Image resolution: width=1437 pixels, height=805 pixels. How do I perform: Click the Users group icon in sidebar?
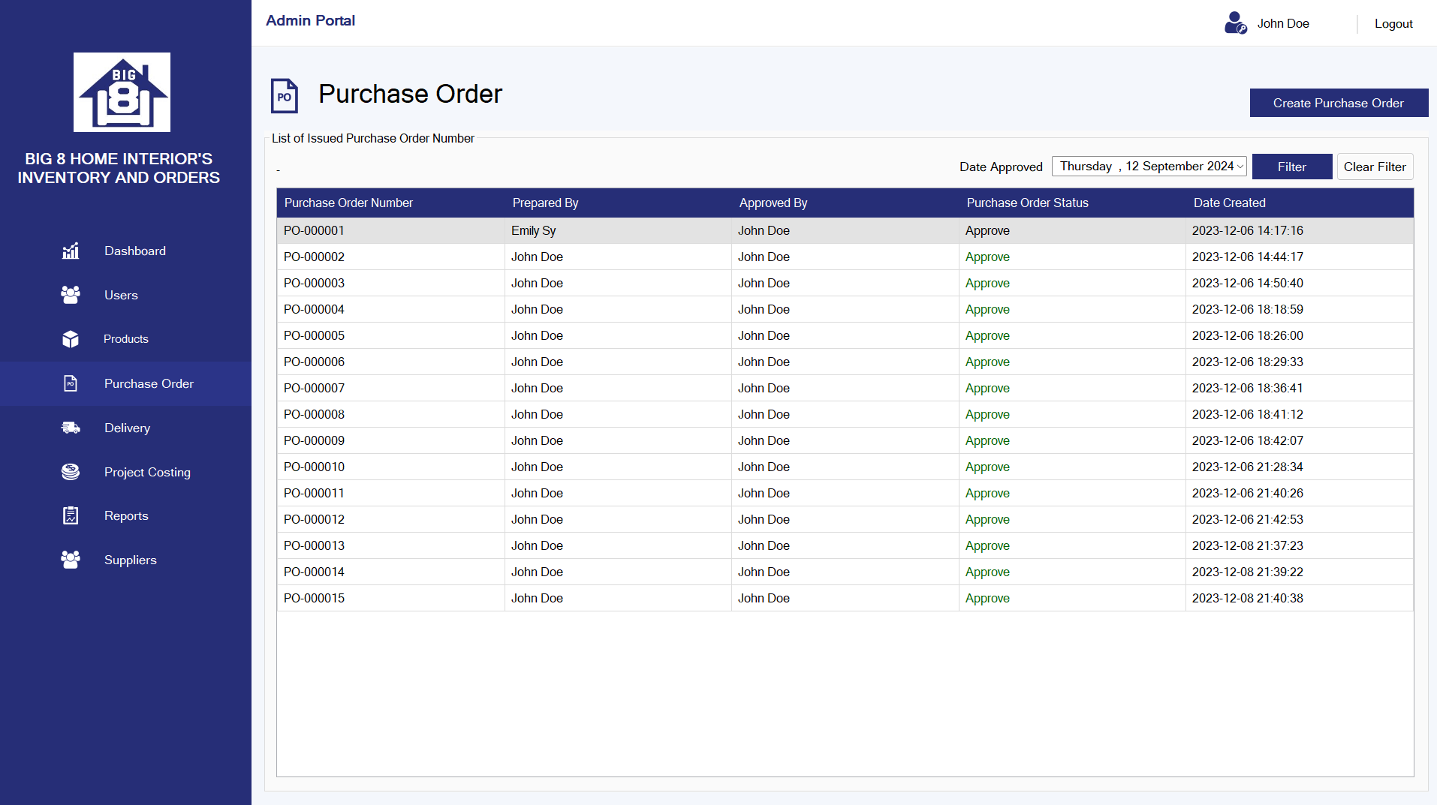[x=71, y=295]
